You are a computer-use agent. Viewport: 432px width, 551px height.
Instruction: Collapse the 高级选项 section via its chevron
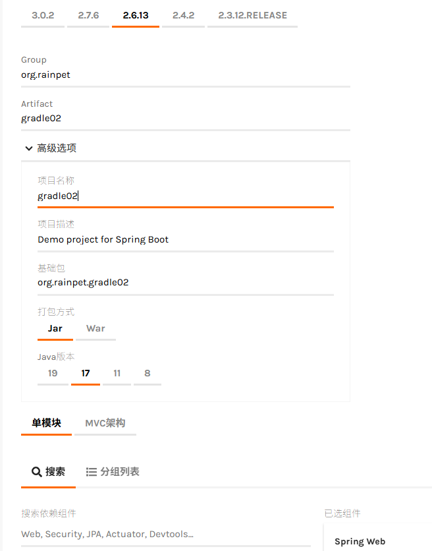(29, 148)
